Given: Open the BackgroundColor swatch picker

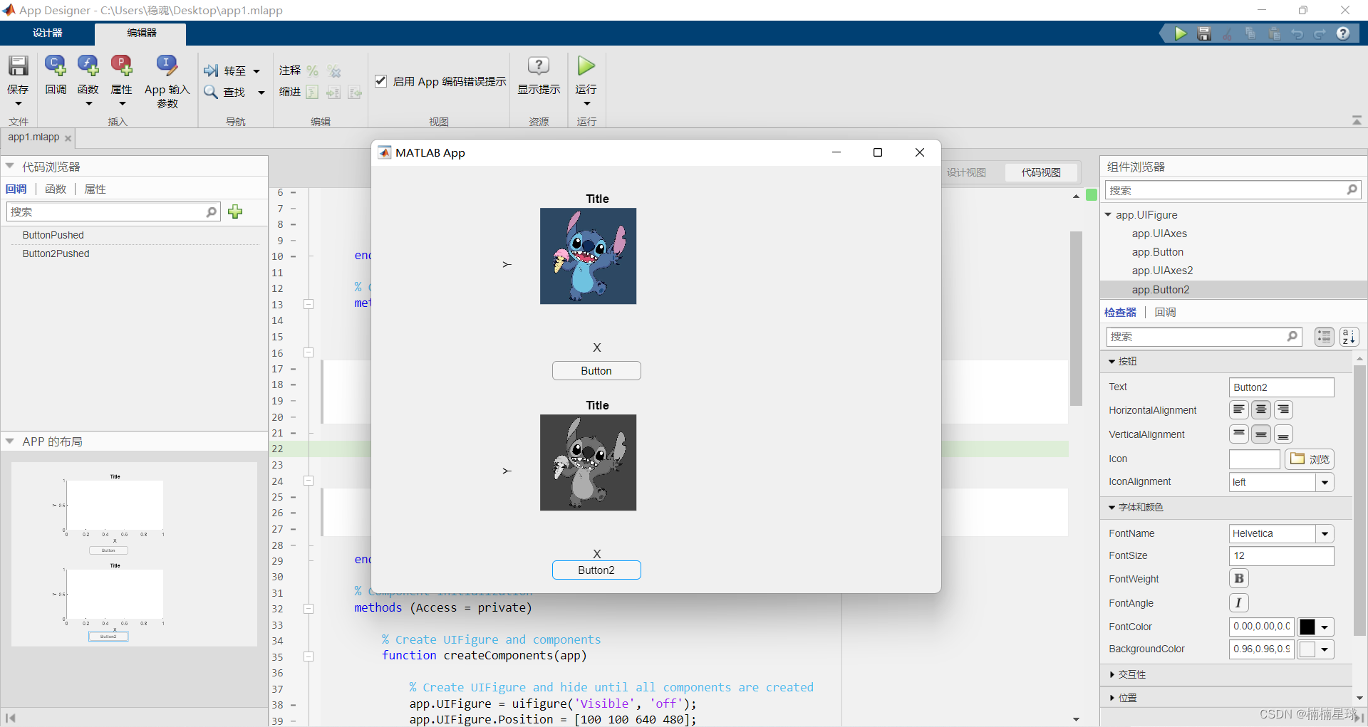Looking at the screenshot, I should (x=1315, y=649).
